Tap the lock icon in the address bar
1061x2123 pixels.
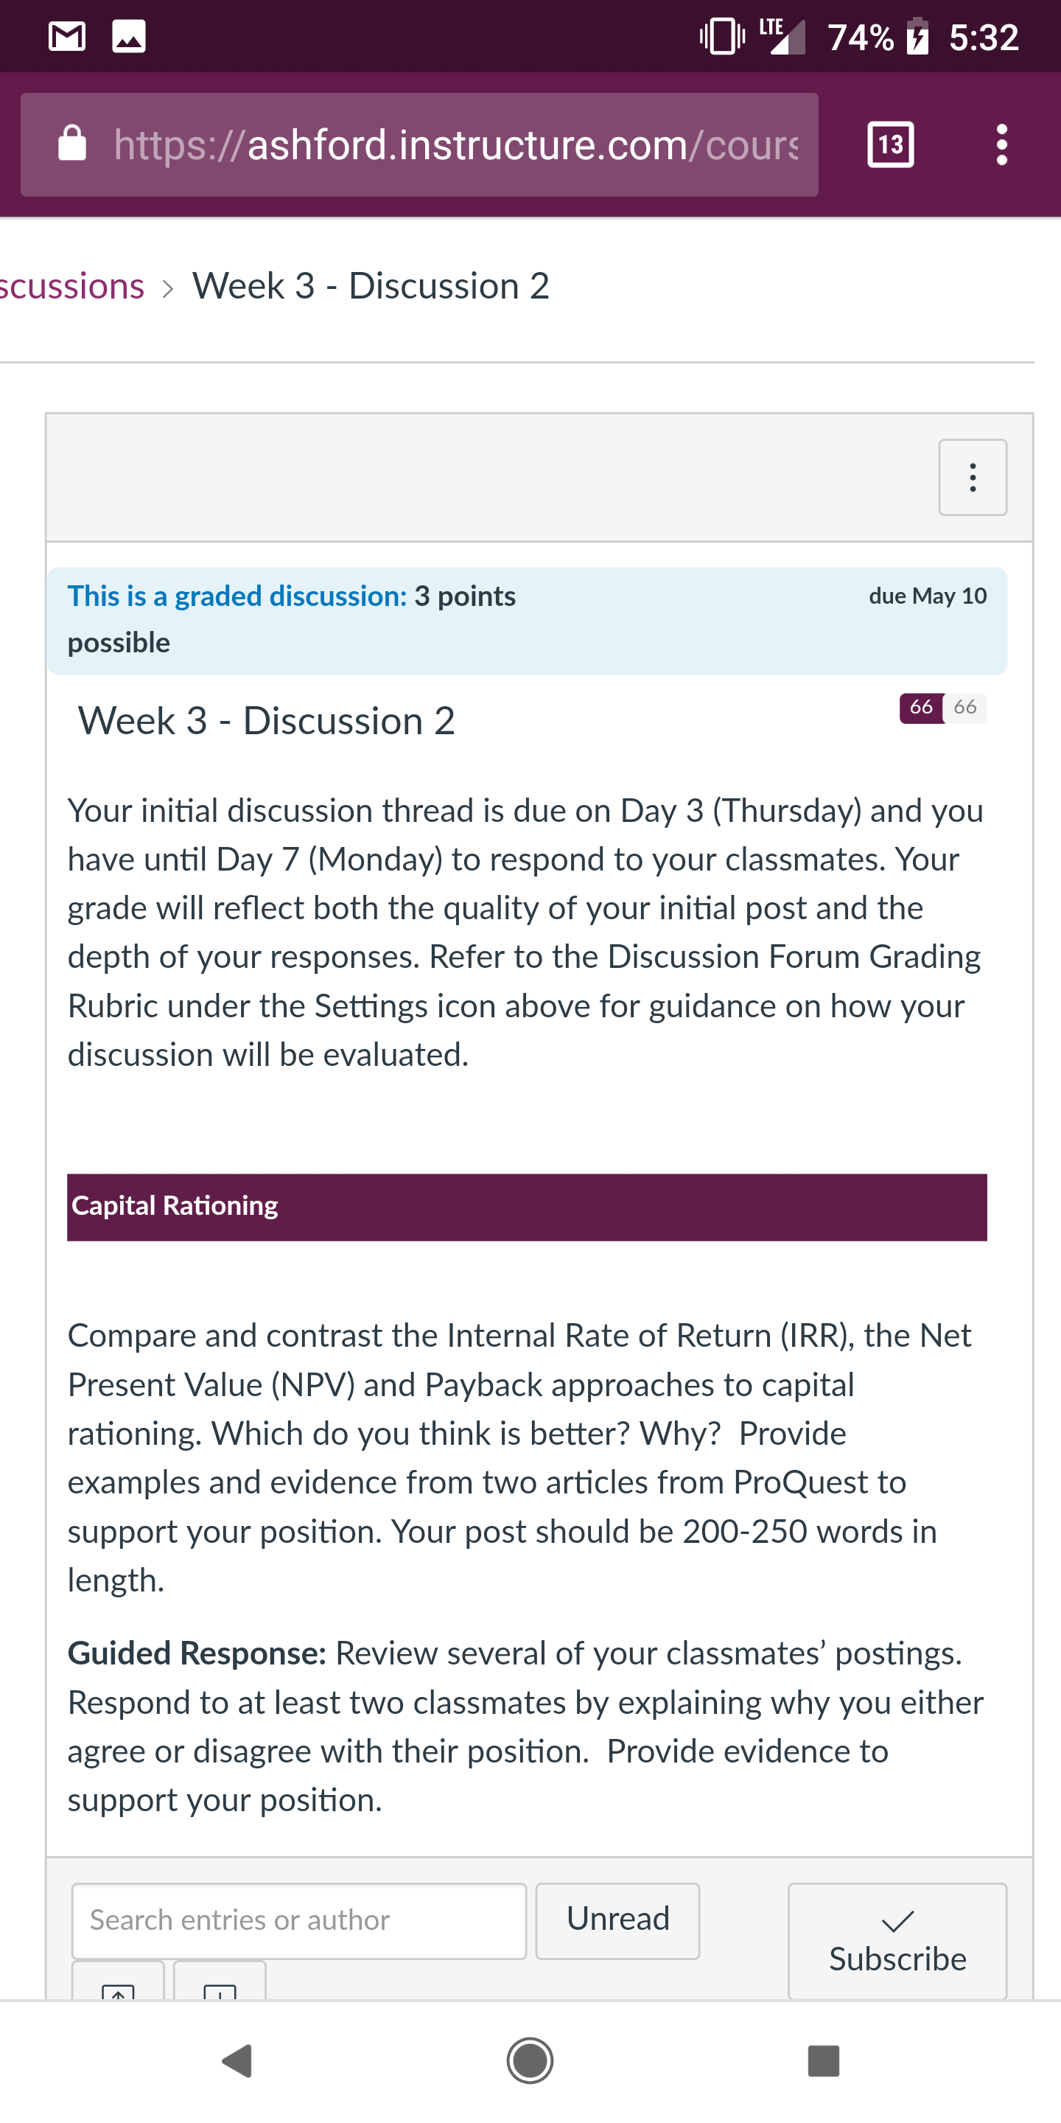tap(72, 144)
